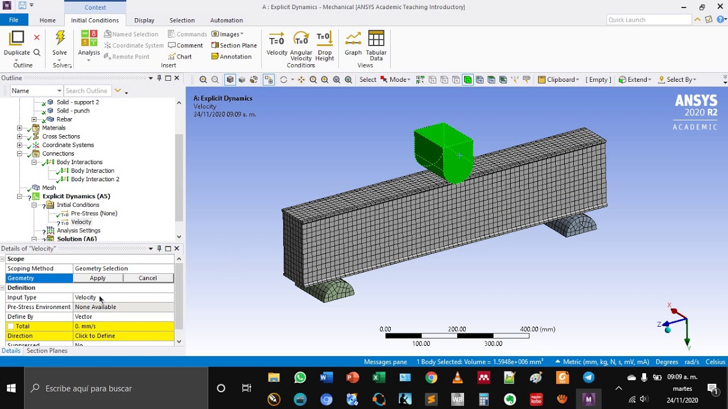The image size is (728, 409).
Task: Open Chrome from the taskbar
Action: click(x=431, y=377)
